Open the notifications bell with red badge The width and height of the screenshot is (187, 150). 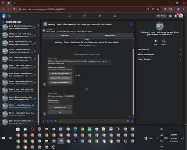(176, 16)
